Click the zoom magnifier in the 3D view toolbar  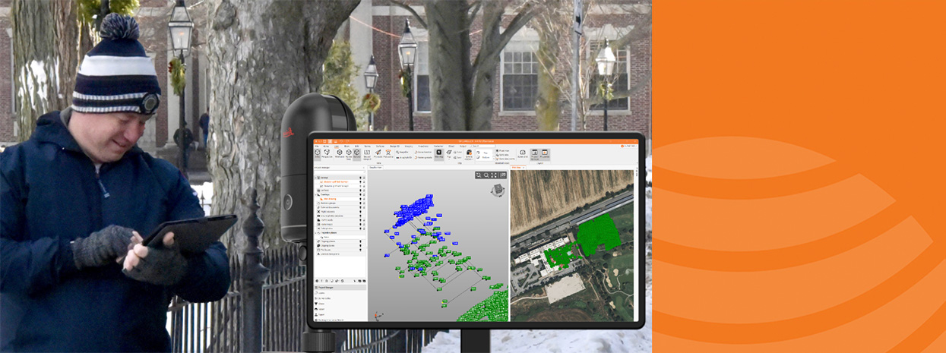(x=486, y=175)
